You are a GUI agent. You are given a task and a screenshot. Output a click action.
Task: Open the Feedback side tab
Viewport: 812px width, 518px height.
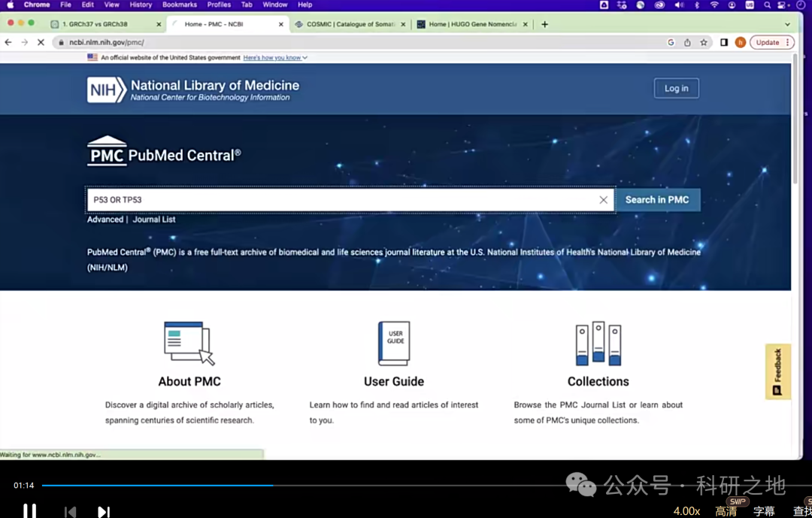tap(778, 372)
